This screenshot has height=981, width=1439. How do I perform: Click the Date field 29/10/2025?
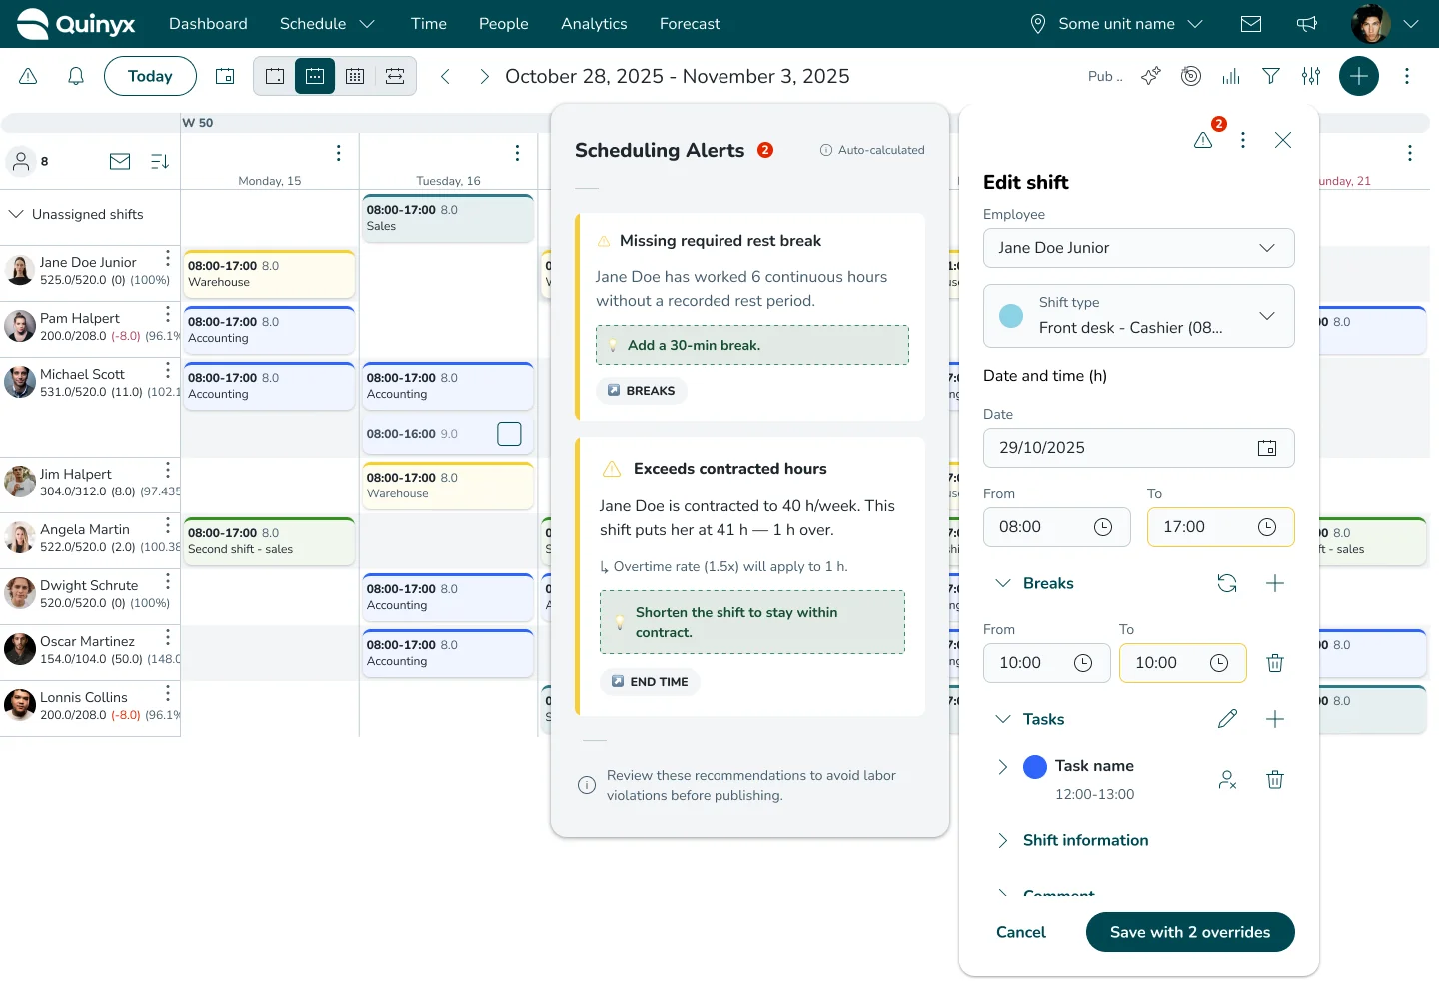click(x=1139, y=448)
